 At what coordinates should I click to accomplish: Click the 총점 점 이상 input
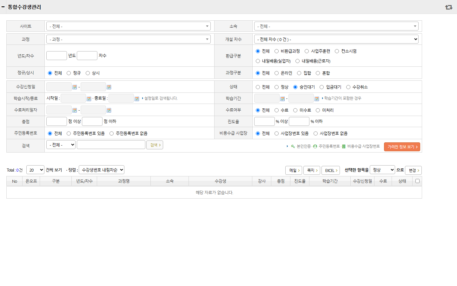(x=56, y=121)
